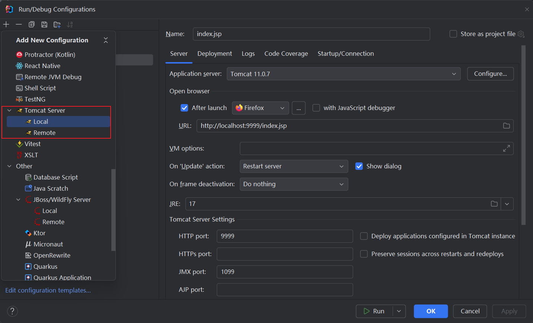Click the Copy Configuration icon
Screen dimensions: 533x323
click(32, 25)
